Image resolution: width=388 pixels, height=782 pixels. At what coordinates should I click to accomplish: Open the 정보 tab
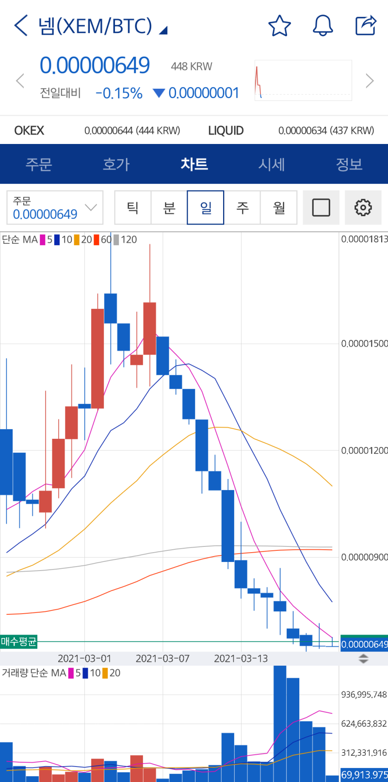pyautogui.click(x=349, y=164)
